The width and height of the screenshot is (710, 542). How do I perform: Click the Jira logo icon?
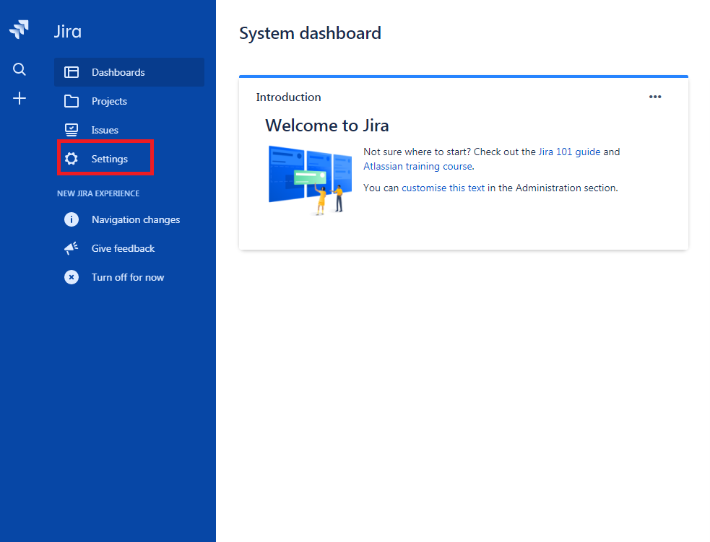pyautogui.click(x=19, y=30)
